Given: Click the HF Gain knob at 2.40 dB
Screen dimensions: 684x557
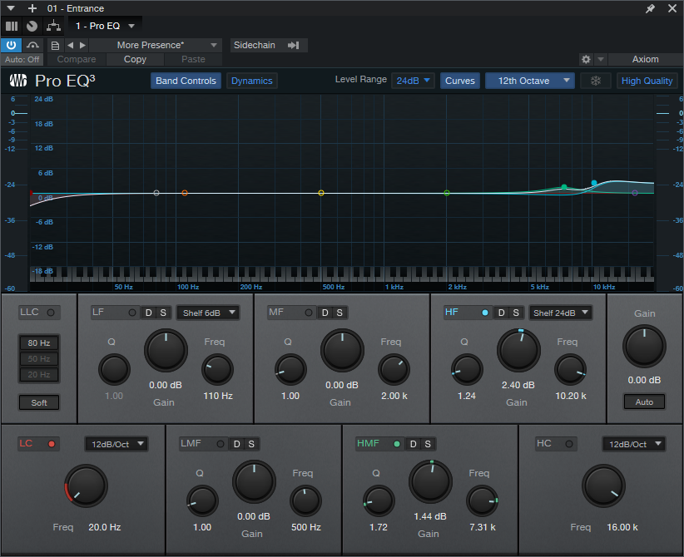Looking at the screenshot, I should [518, 350].
